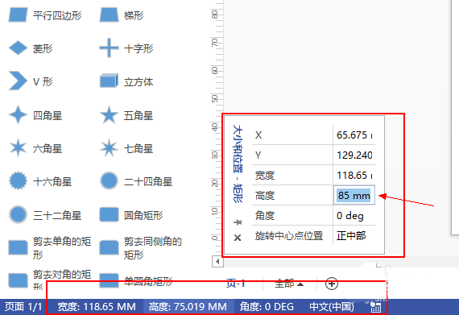
Task: Click the 高度 field showing 85 mm
Action: [354, 195]
